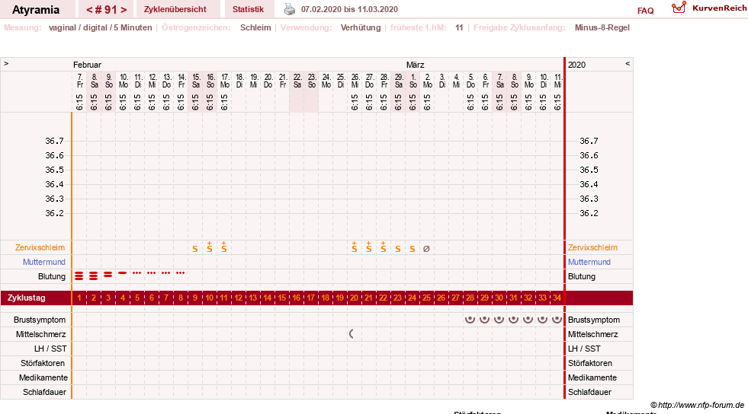Click right Zervixschleim row label
The image size is (748, 414).
[592, 247]
